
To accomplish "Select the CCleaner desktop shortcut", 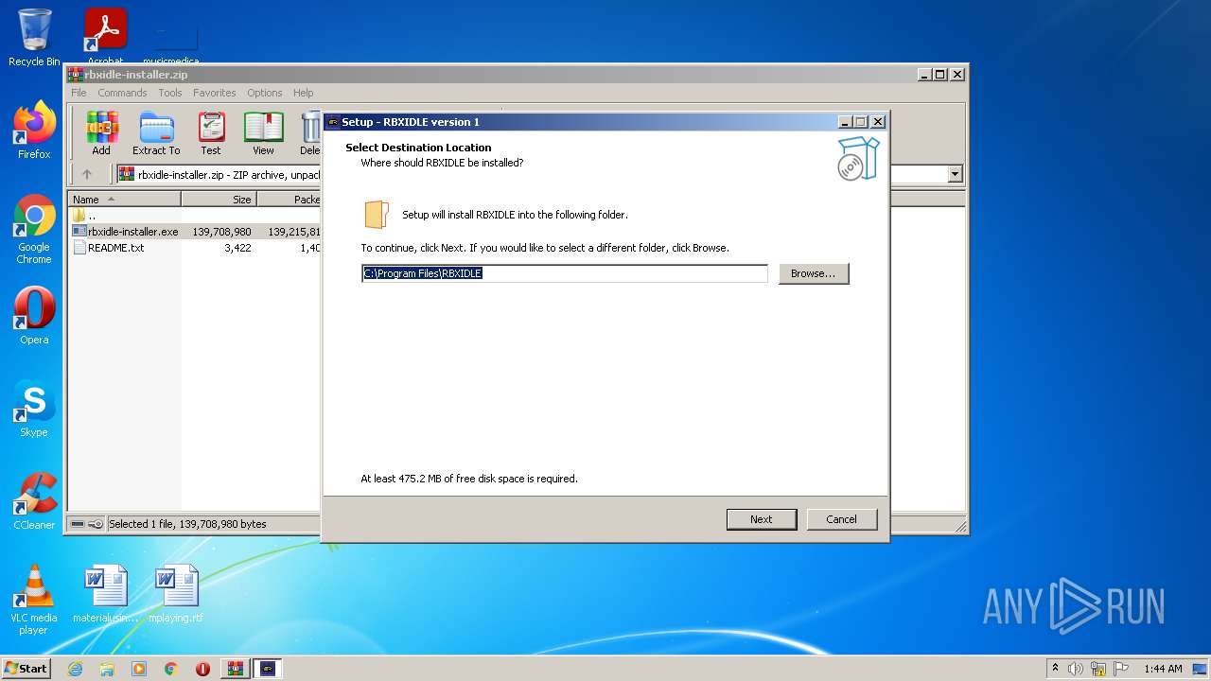I will (x=34, y=501).
